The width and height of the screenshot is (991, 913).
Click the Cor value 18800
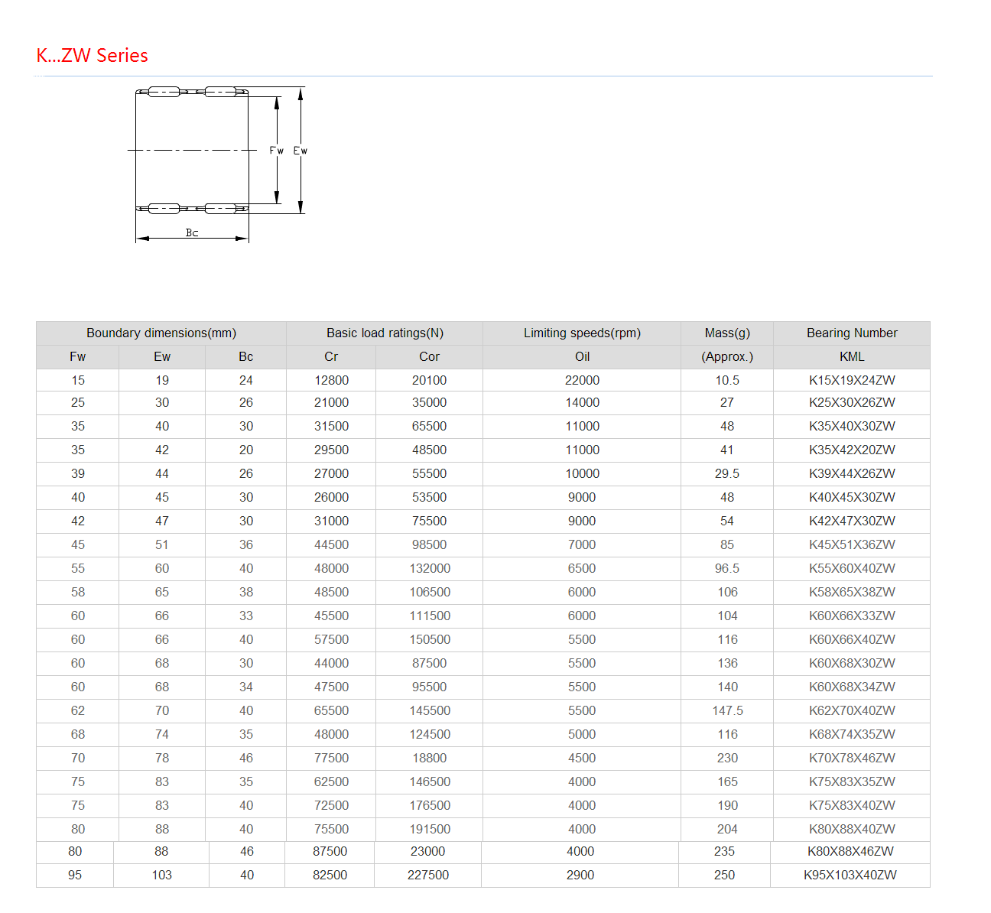pos(429,758)
